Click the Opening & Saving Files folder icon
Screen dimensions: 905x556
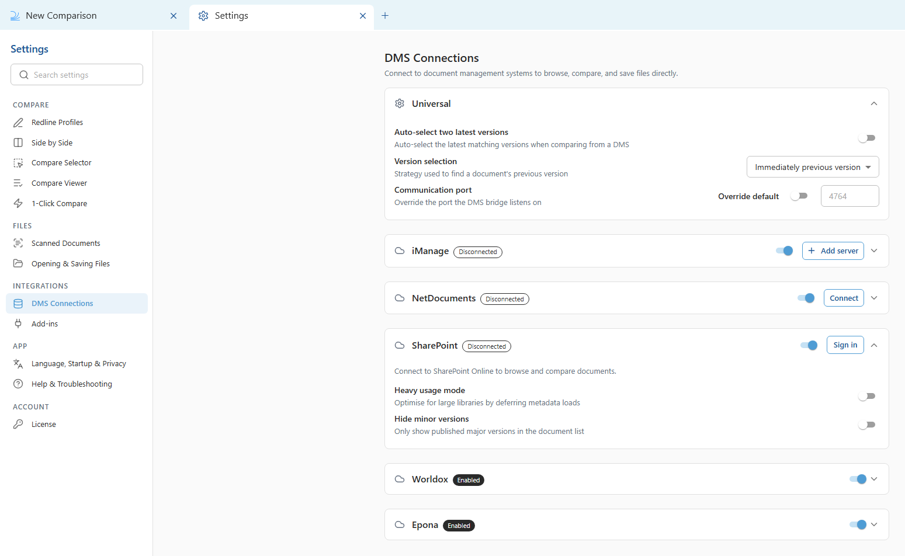tap(18, 263)
